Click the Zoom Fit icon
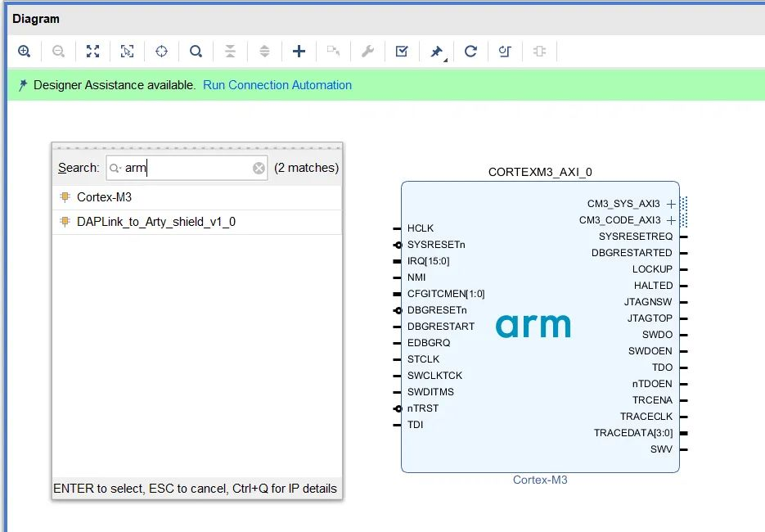Viewport: 765px width, 532px height. tap(92, 52)
